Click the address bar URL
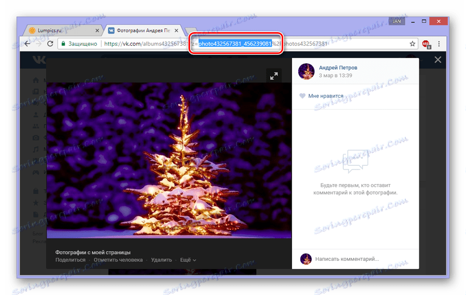 215,44
